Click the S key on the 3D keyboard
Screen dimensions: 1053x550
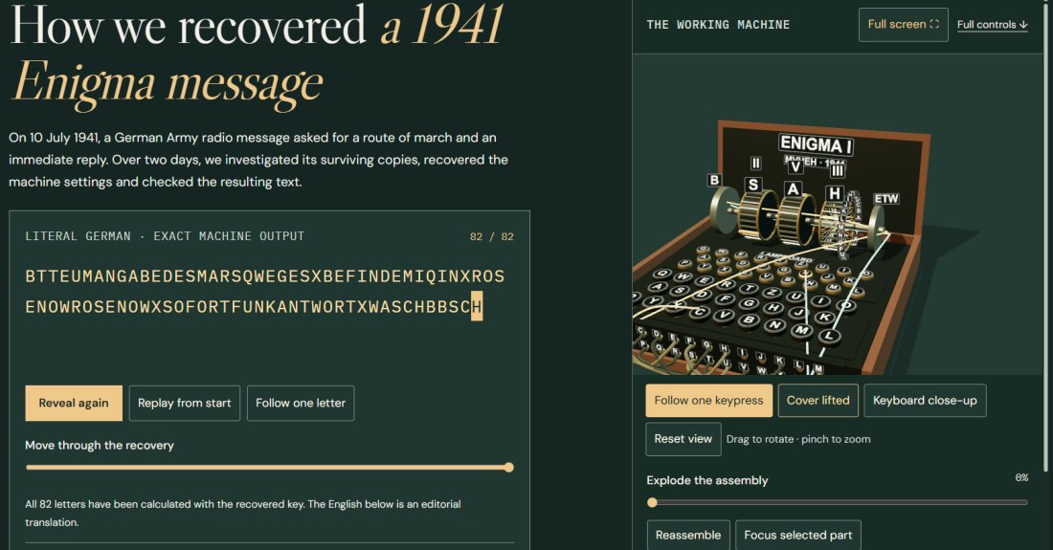[680, 291]
